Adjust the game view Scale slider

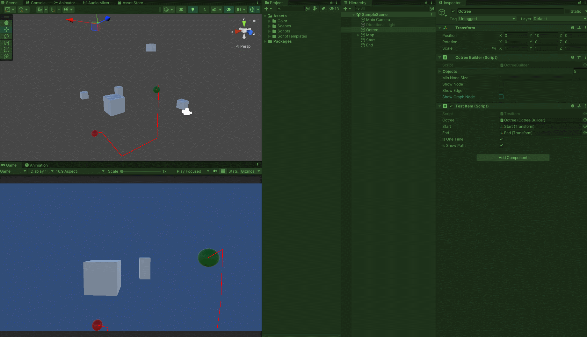141,171
